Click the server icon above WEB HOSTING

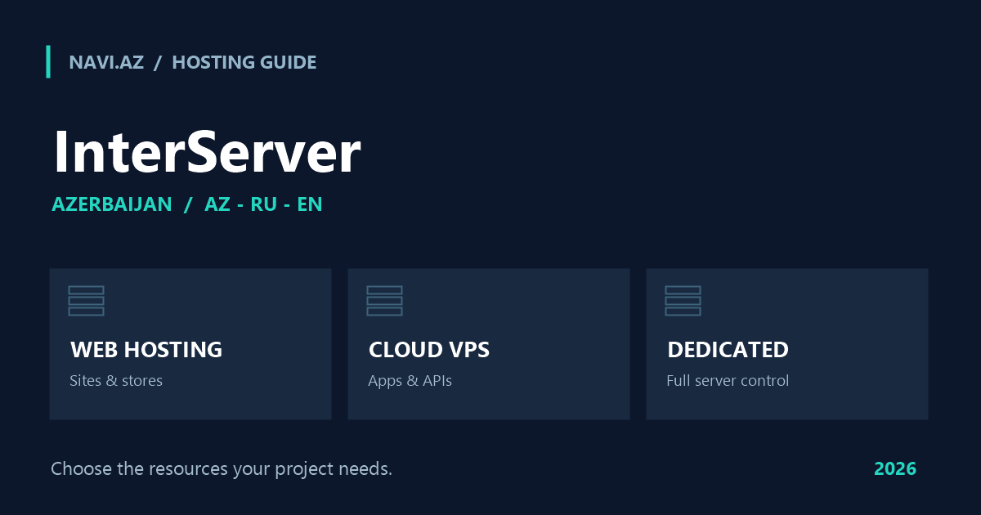tap(86, 301)
